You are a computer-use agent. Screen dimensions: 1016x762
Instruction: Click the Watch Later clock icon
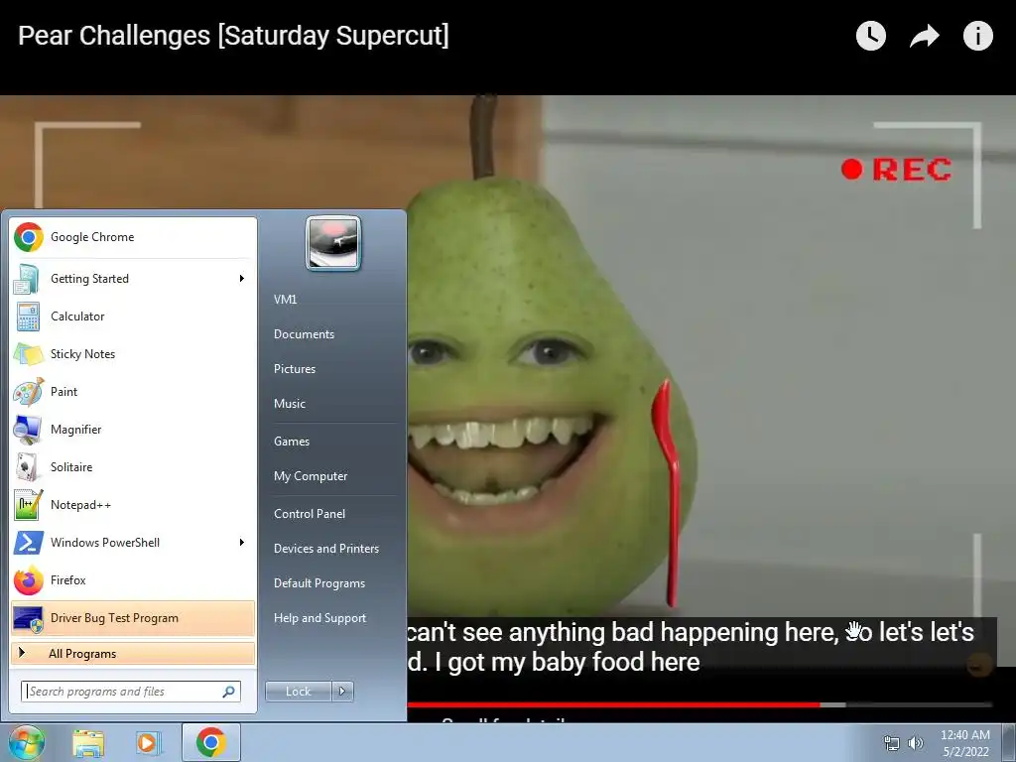(871, 36)
